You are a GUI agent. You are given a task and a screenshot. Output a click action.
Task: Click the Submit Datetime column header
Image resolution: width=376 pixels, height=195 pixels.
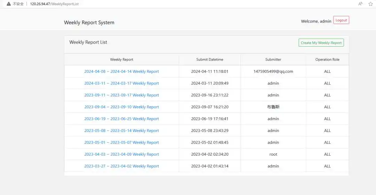coord(210,60)
